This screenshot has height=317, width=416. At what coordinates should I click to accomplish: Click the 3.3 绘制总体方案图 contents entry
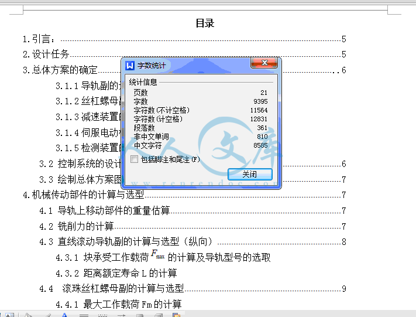80,179
